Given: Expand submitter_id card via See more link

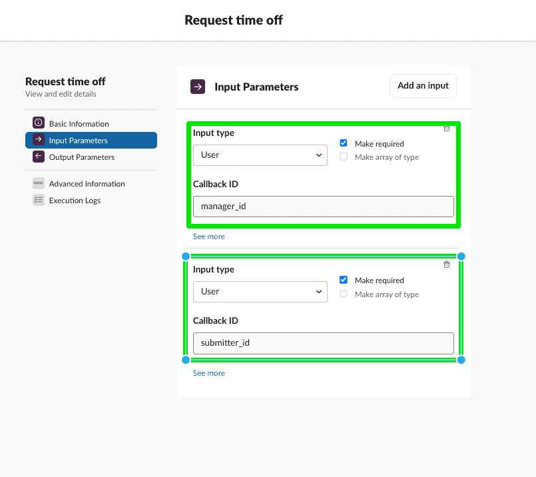Looking at the screenshot, I should pyautogui.click(x=208, y=372).
